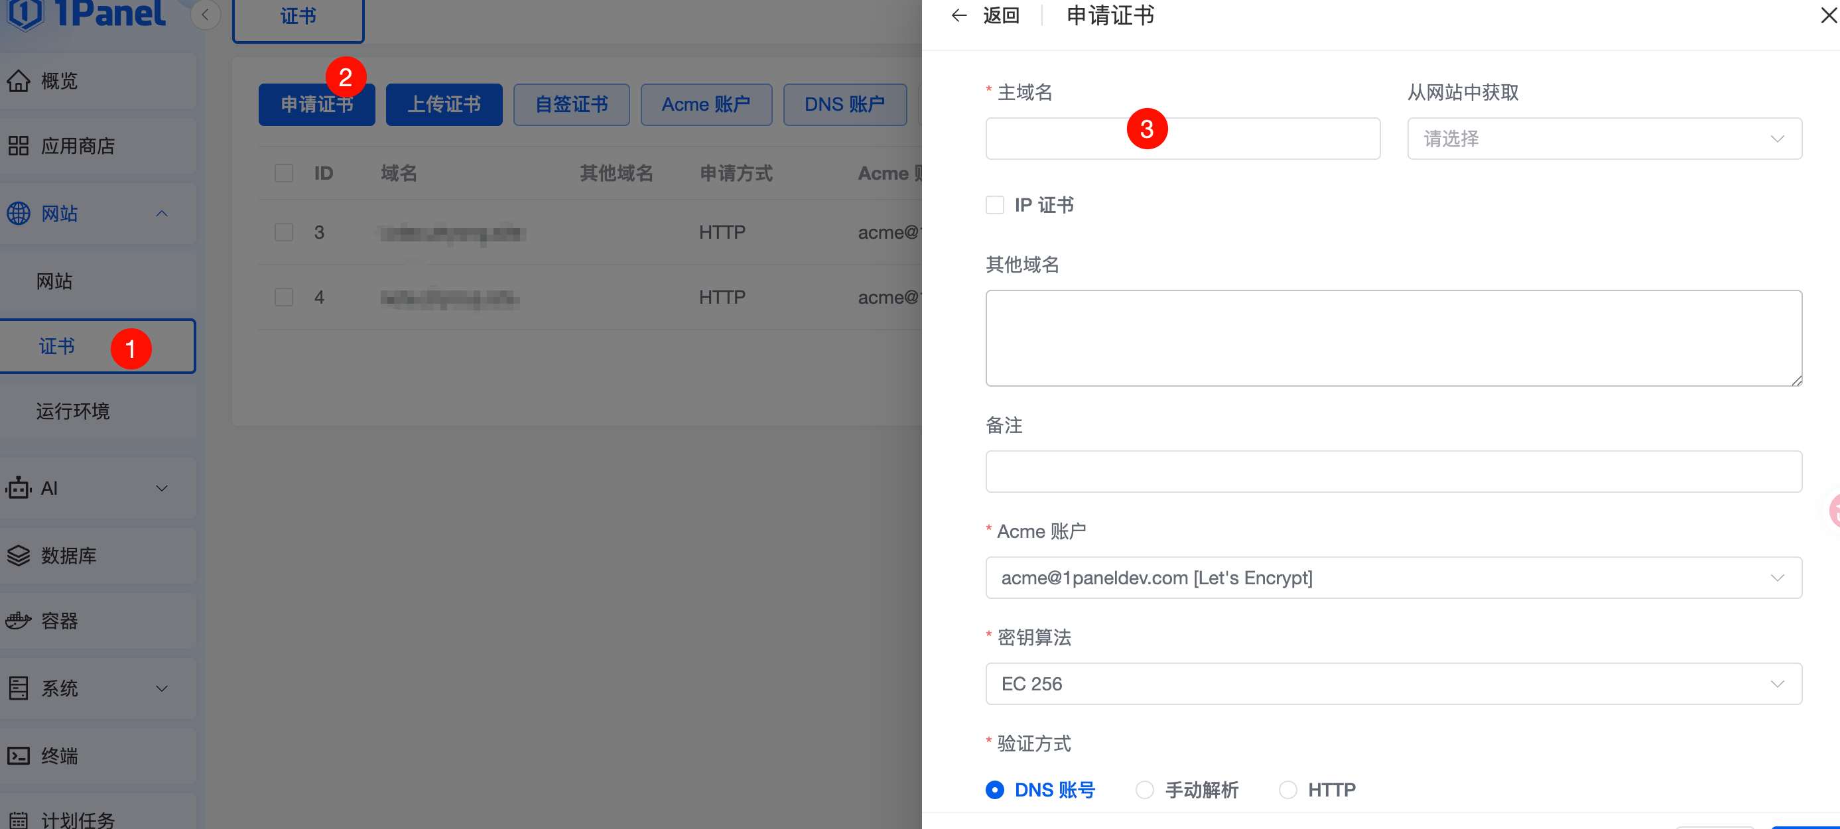
Task: Click the DNS 账户 button
Action: (x=844, y=105)
